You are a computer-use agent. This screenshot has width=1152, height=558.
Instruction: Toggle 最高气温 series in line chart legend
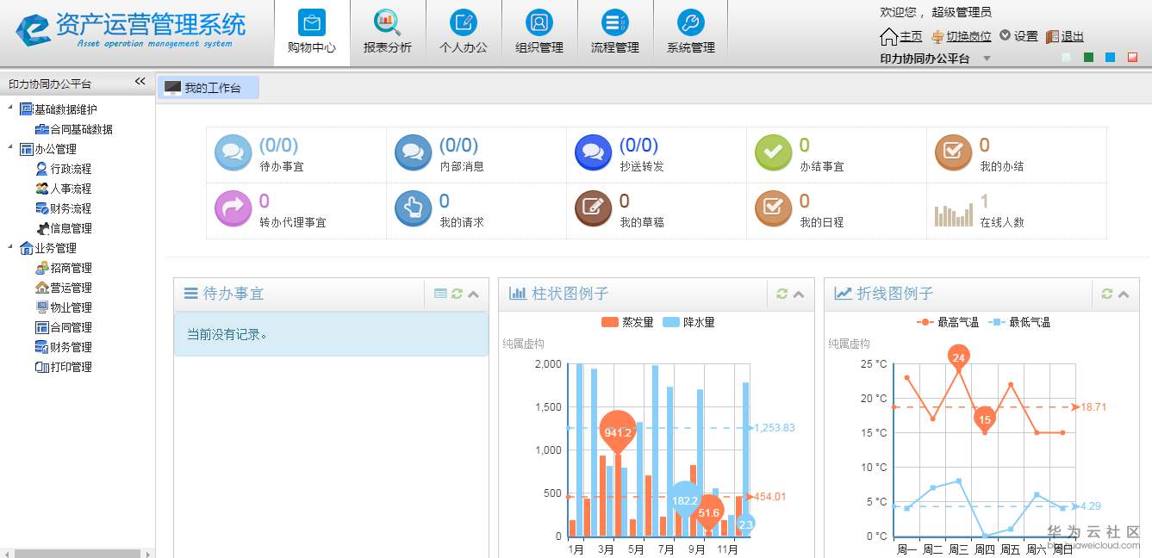(948, 322)
